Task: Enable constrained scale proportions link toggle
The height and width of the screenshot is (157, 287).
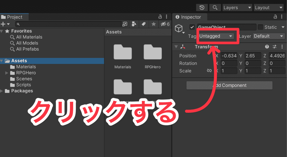Action: coord(209,71)
